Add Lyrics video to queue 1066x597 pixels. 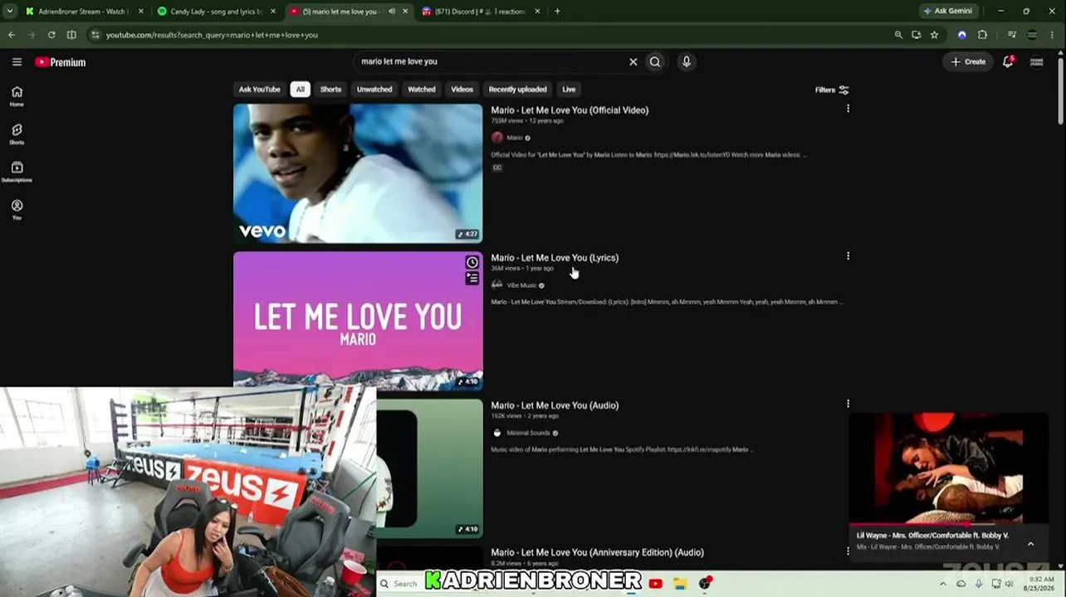pyautogui.click(x=472, y=279)
